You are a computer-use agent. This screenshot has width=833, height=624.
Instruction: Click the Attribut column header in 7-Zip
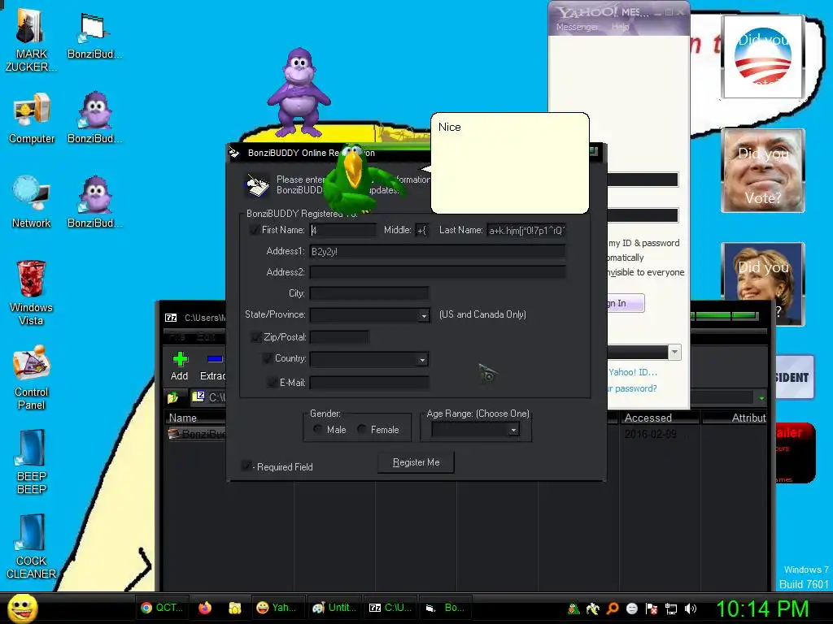[x=735, y=418]
